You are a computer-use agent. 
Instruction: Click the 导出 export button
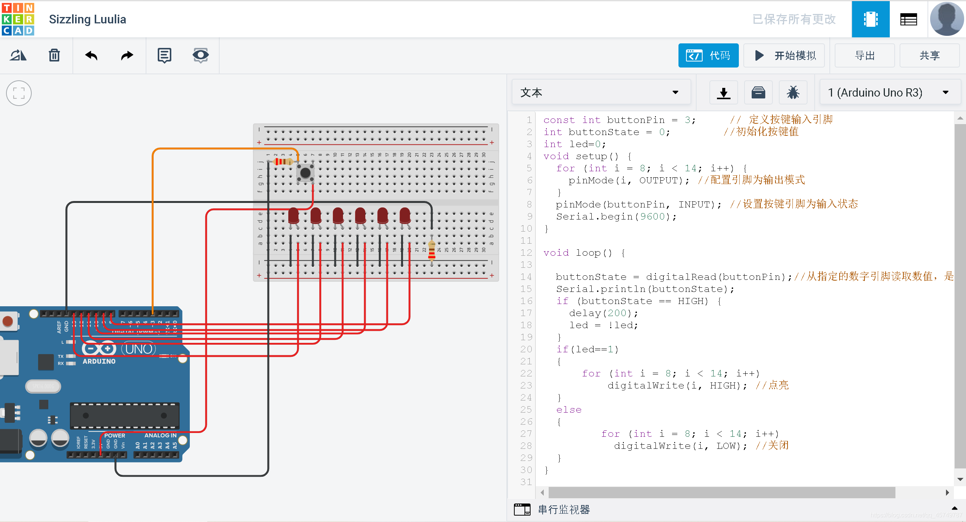click(x=864, y=55)
